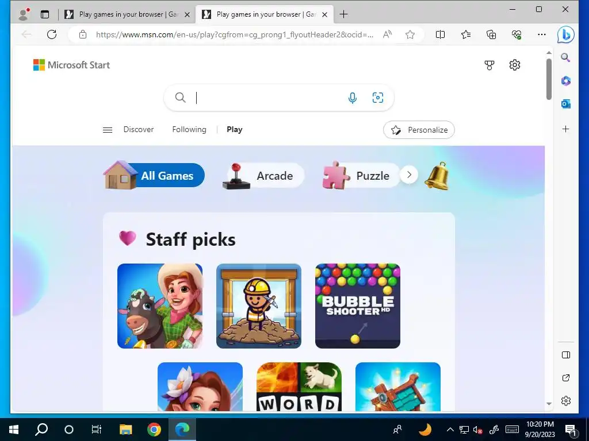
Task: Show hidden system tray icons
Action: tap(450, 430)
